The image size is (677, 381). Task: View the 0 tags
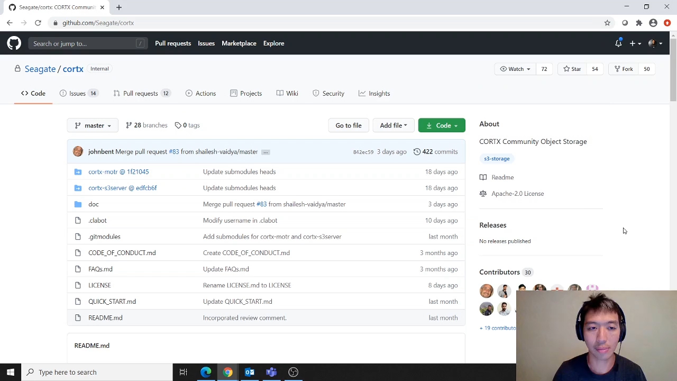pyautogui.click(x=187, y=125)
